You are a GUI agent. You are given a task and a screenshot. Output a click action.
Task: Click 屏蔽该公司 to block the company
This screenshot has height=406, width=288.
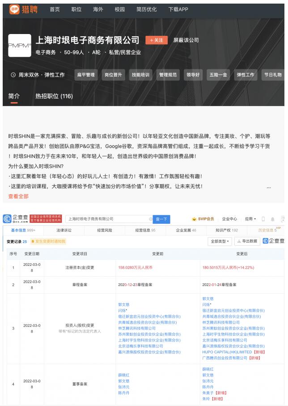point(186,40)
